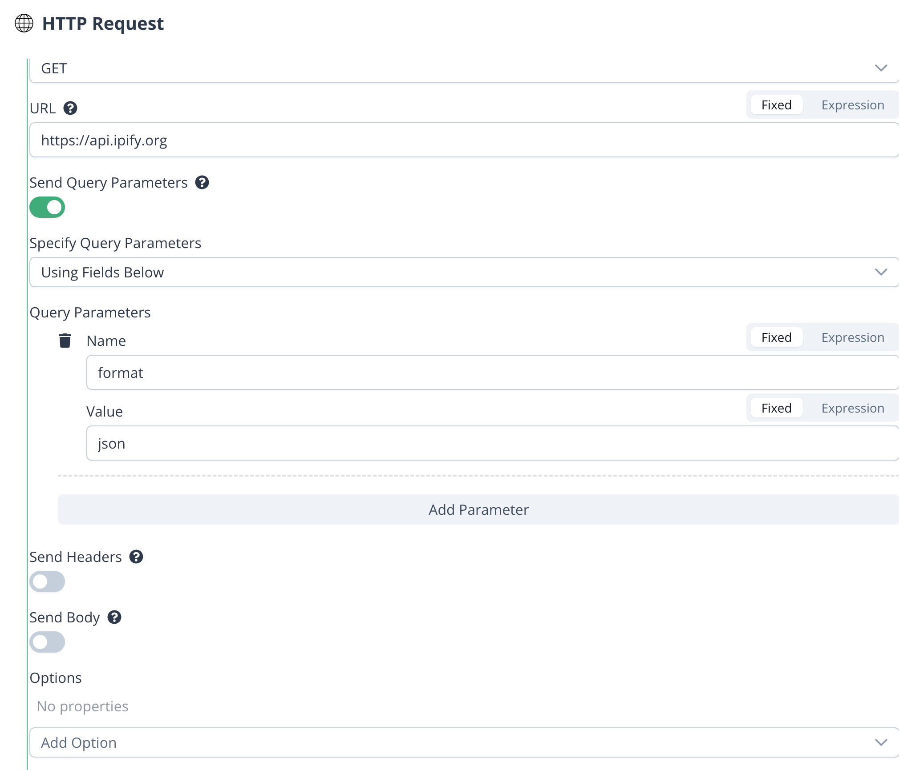The width and height of the screenshot is (899, 770).
Task: Select Fixed mode for the Value parameter
Action: click(x=776, y=408)
